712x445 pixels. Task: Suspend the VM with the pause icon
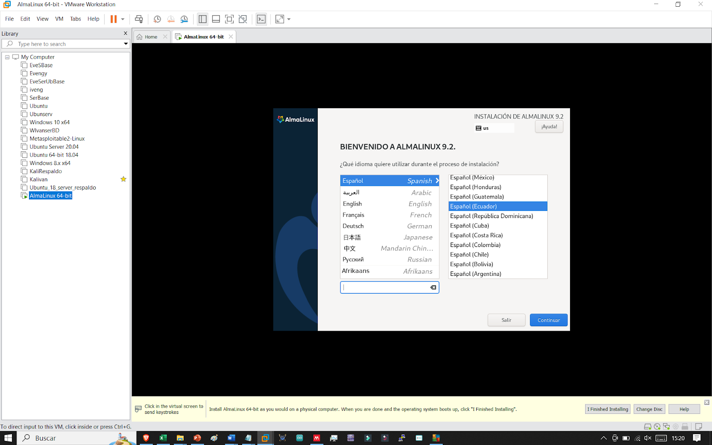point(113,19)
